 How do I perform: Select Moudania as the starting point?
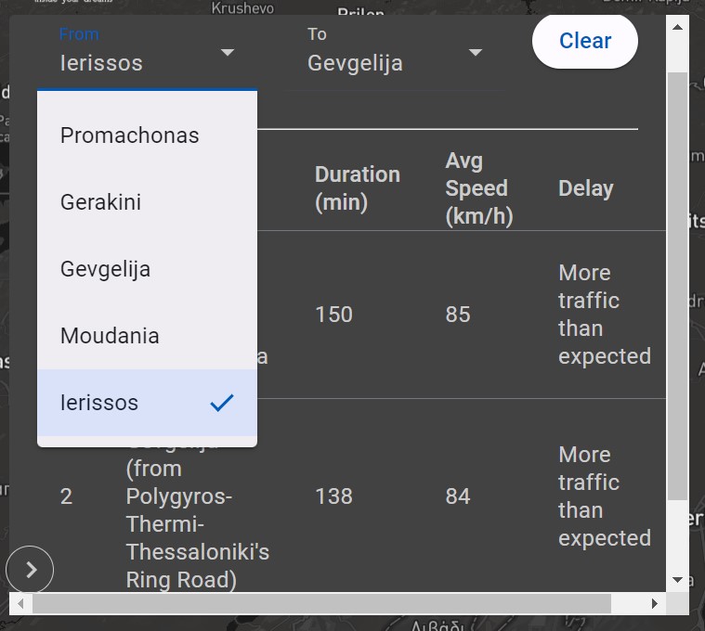pos(110,336)
